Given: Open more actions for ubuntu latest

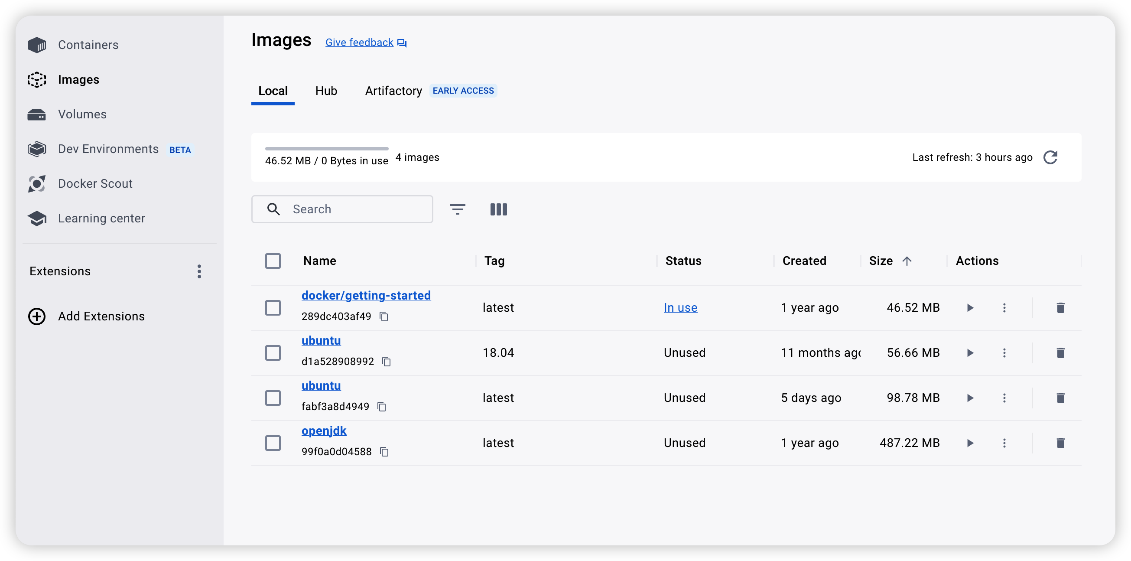Looking at the screenshot, I should (1004, 398).
